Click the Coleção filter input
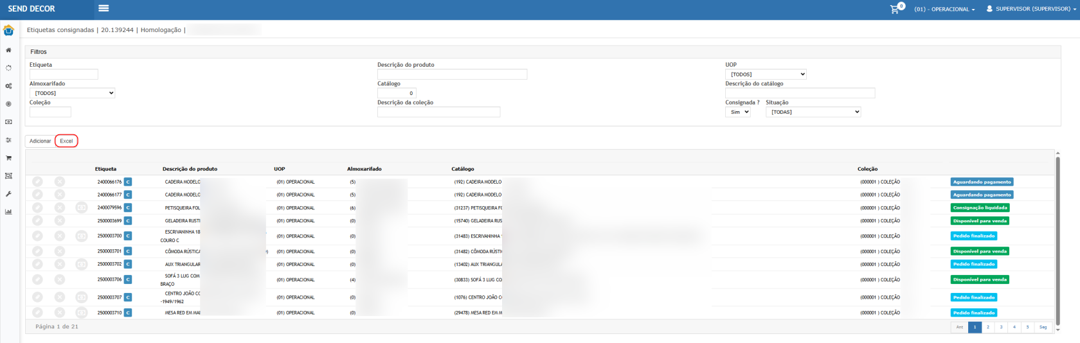1080x343 pixels. [x=50, y=112]
